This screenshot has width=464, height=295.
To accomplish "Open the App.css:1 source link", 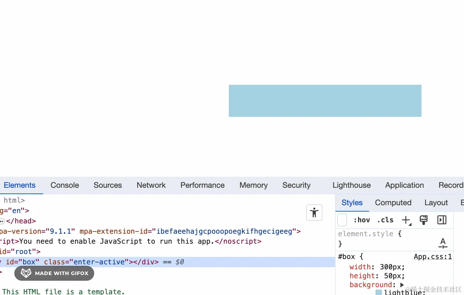I will pyautogui.click(x=433, y=257).
